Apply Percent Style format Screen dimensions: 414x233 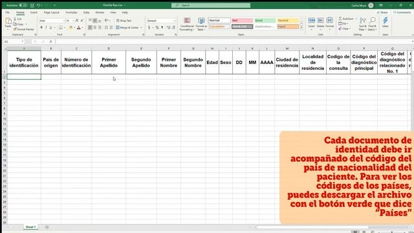[157, 27]
